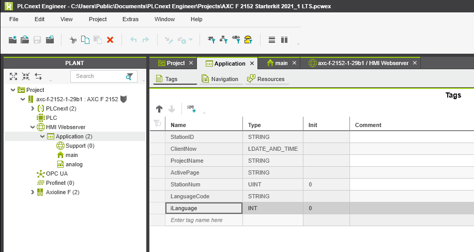Click the Name column header
474x252 pixels.
[204, 125]
